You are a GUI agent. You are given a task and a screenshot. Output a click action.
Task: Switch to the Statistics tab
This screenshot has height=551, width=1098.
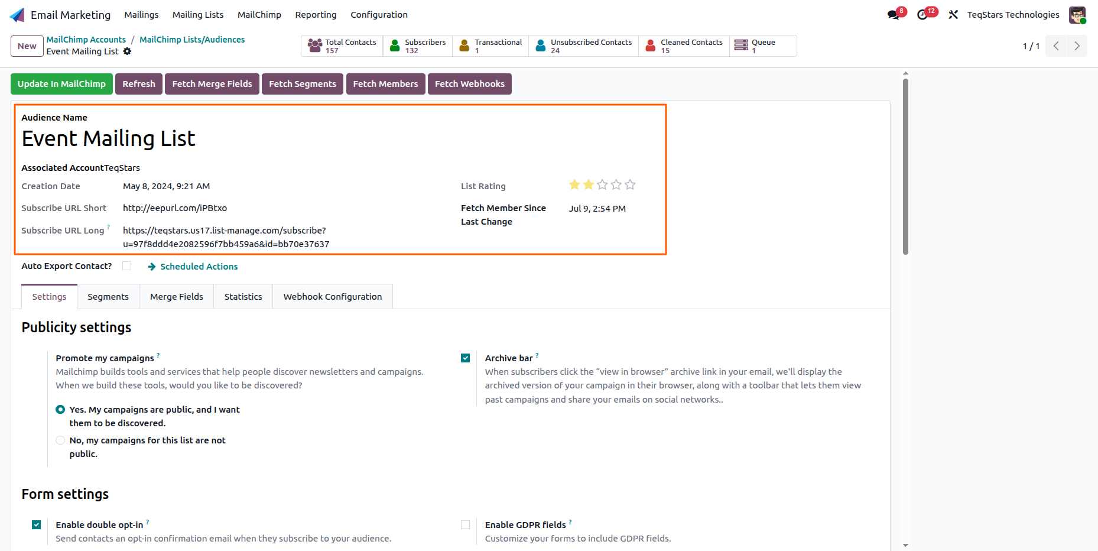click(x=243, y=297)
